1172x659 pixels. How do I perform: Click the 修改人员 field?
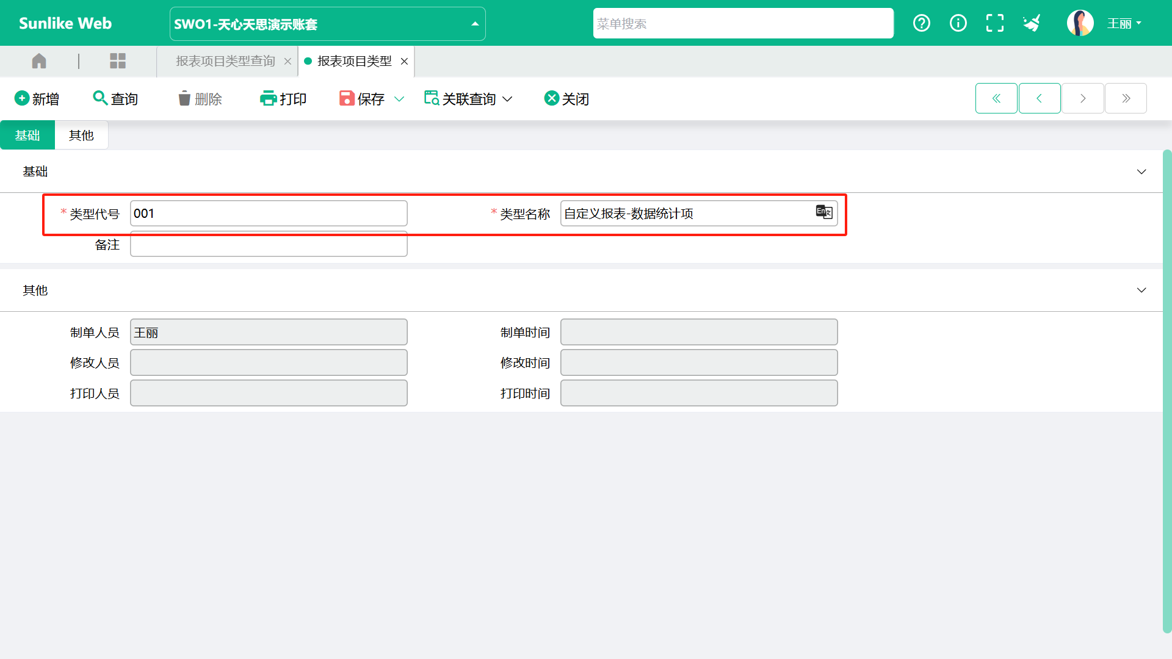point(269,362)
